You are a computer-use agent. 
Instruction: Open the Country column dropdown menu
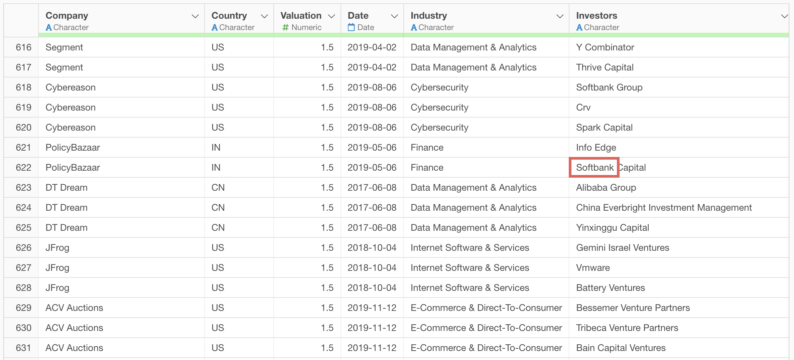(264, 16)
